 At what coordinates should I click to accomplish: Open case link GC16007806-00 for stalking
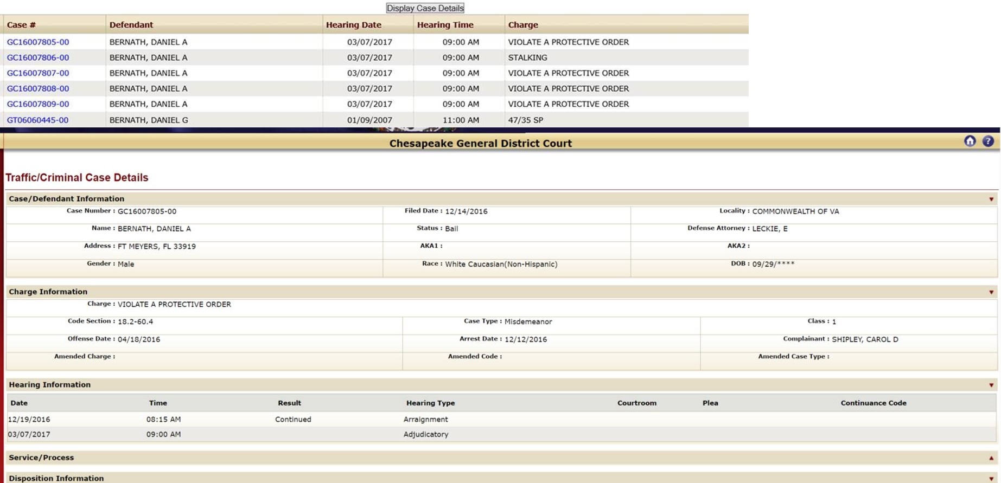(38, 57)
